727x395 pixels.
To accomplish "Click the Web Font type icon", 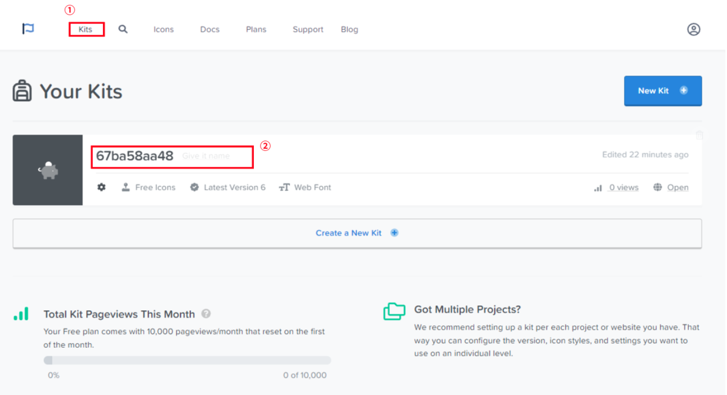I will (284, 187).
